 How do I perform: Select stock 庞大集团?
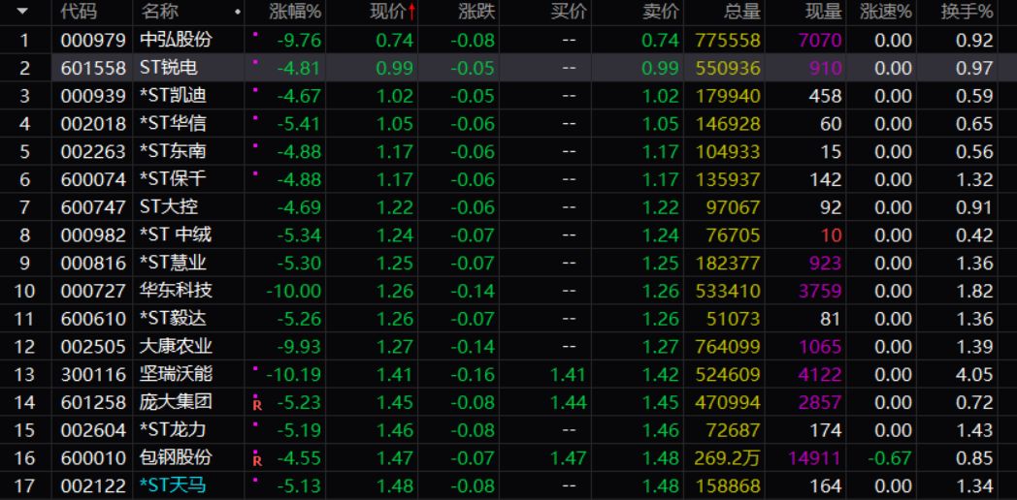tap(176, 402)
